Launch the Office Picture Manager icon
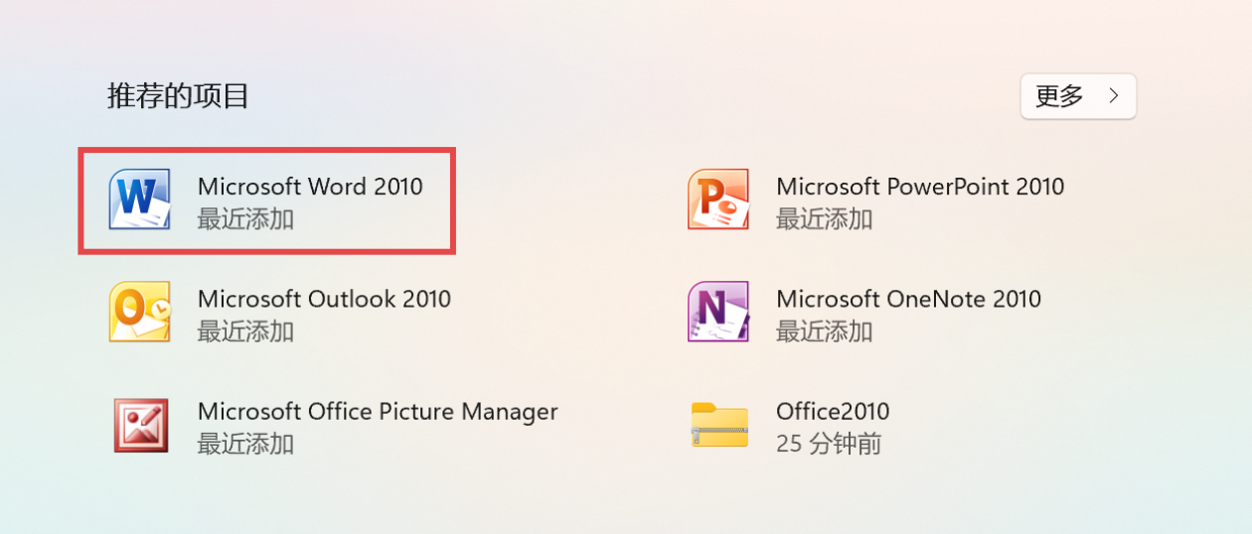Viewport: 1252px width, 534px height. [x=140, y=425]
